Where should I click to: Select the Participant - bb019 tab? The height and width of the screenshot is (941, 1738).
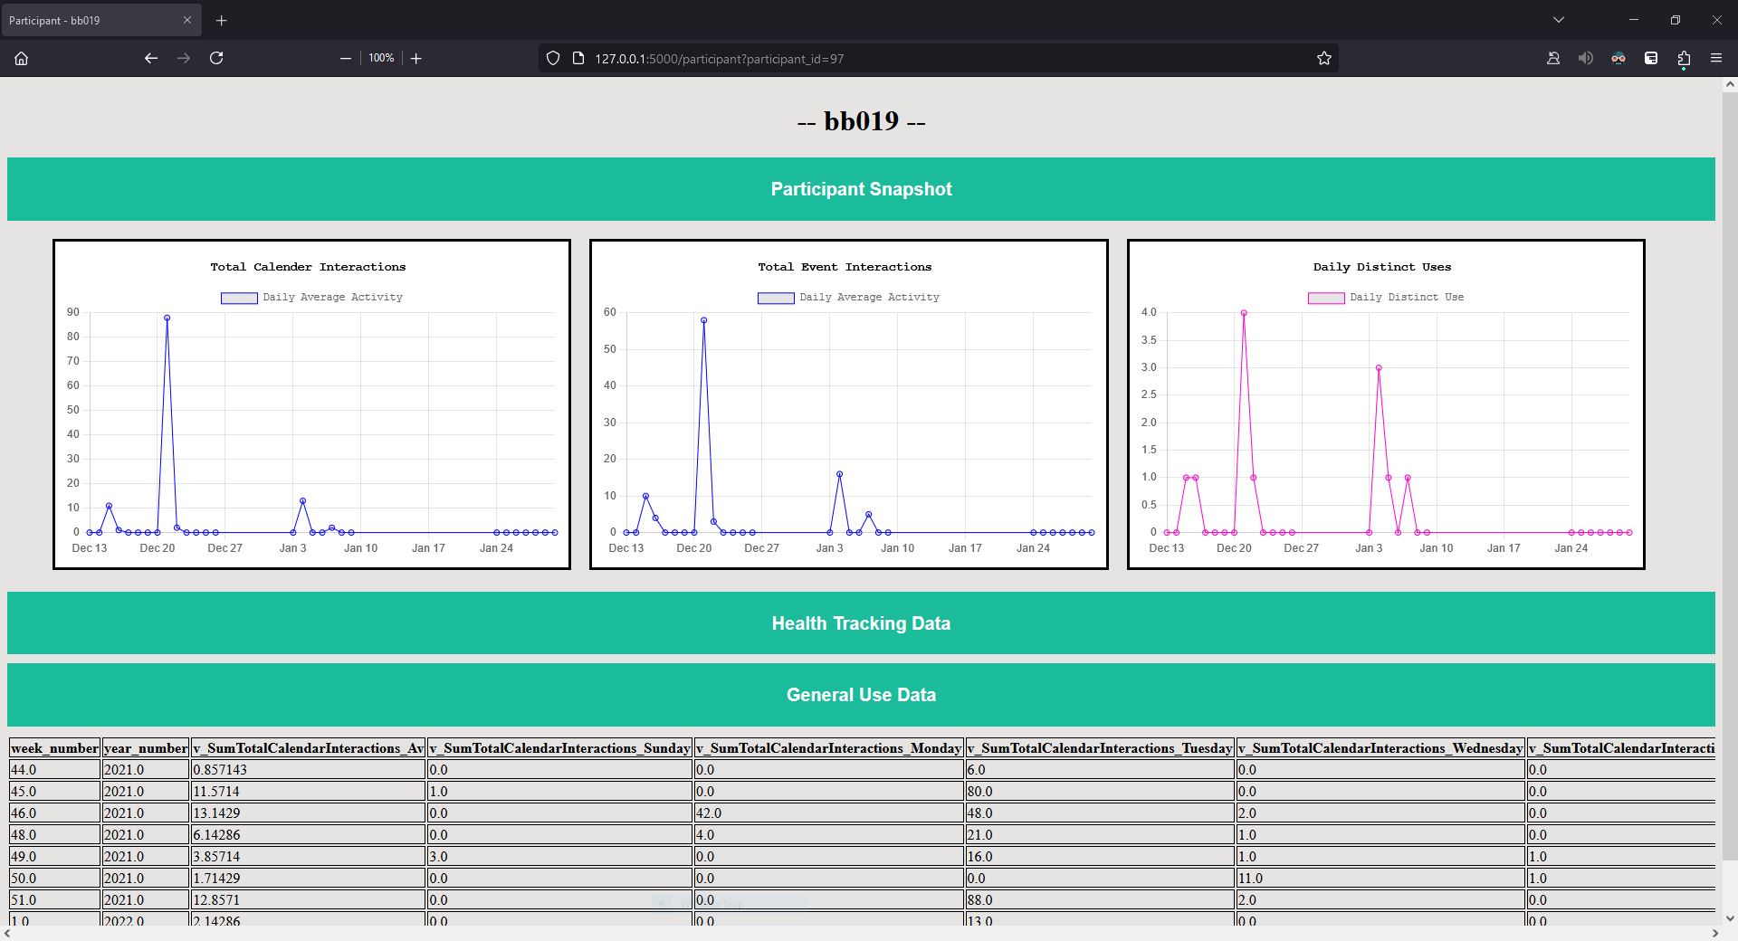pyautogui.click(x=100, y=20)
